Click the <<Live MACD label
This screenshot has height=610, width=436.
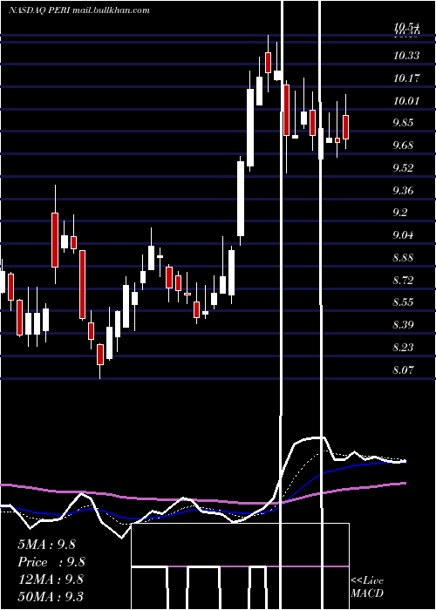click(x=367, y=586)
